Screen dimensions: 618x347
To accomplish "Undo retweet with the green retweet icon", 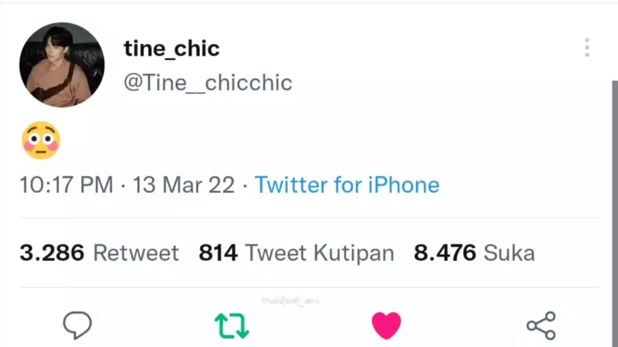I will (x=232, y=326).
